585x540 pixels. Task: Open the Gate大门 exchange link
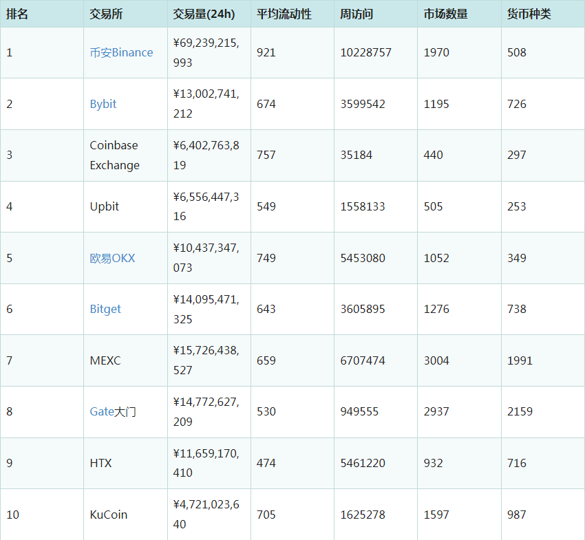click(113, 412)
